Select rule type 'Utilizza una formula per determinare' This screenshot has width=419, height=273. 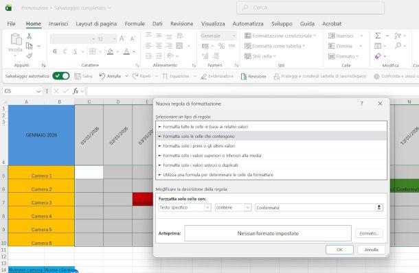271,174
